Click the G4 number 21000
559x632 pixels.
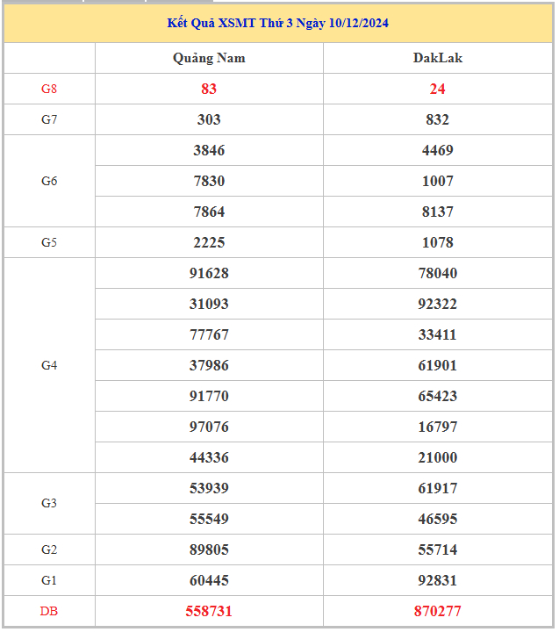(437, 457)
